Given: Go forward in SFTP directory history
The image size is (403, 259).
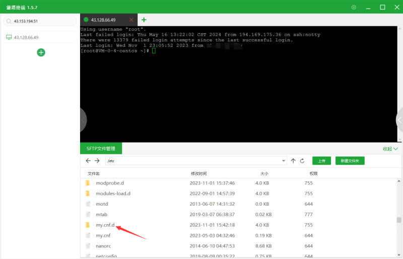Looking at the screenshot, I should (97, 161).
